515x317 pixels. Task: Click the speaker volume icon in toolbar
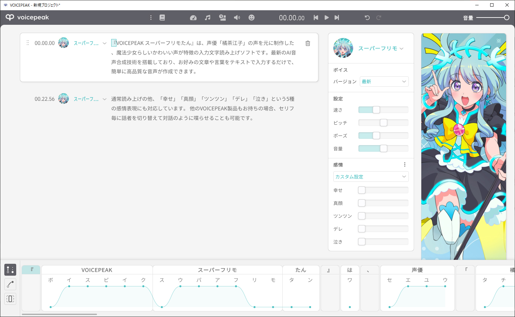237,18
